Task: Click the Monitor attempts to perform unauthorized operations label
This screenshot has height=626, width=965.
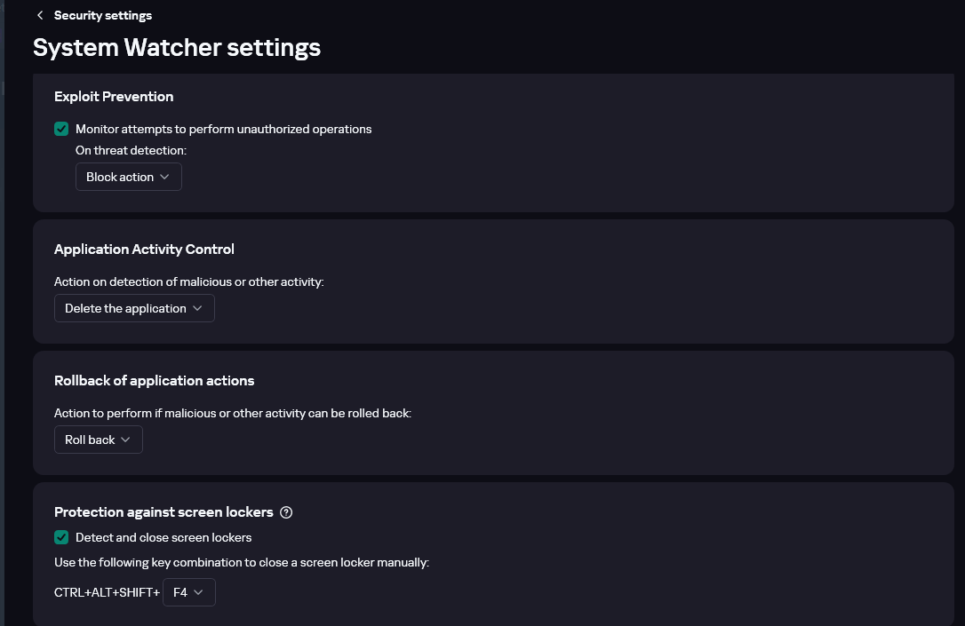Action: click(223, 130)
